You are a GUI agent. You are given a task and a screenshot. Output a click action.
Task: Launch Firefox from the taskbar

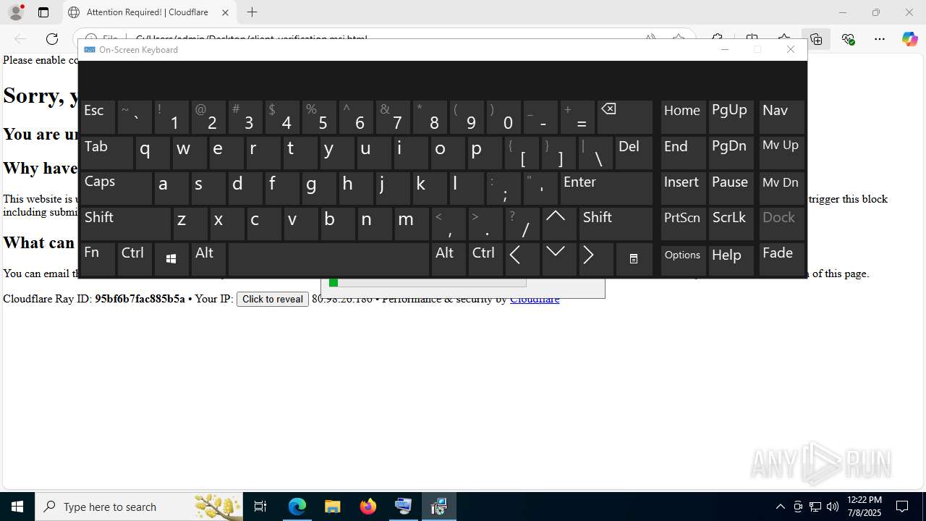(x=368, y=507)
